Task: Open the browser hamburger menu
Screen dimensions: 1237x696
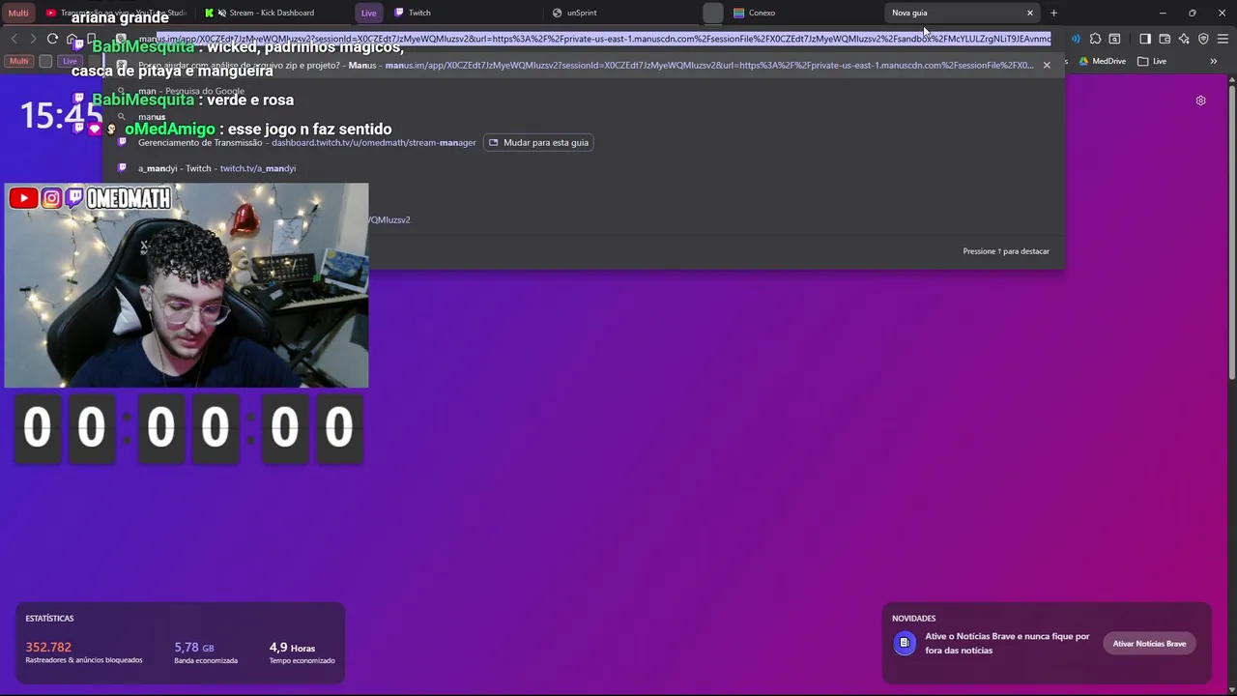Action: [x=1223, y=39]
